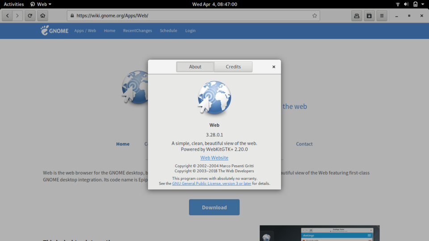This screenshot has width=429, height=241.
Task: Maximize the browser window
Action: (409, 16)
